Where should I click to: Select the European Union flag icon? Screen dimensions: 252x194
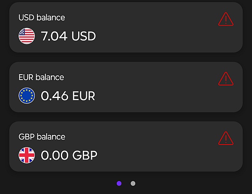[x=27, y=96]
